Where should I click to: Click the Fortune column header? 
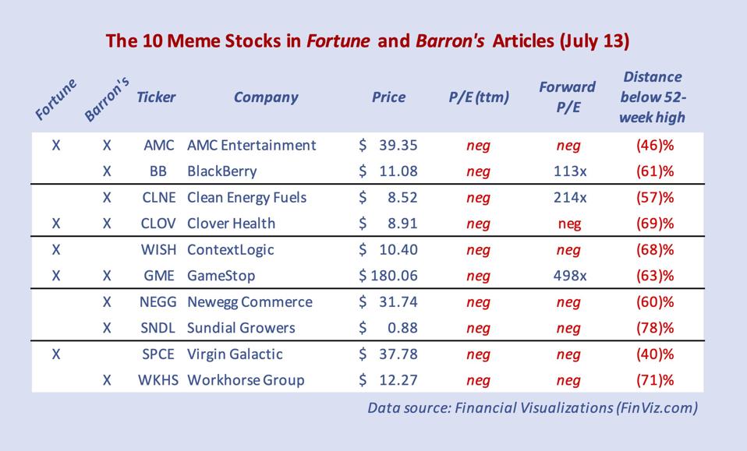tap(57, 99)
